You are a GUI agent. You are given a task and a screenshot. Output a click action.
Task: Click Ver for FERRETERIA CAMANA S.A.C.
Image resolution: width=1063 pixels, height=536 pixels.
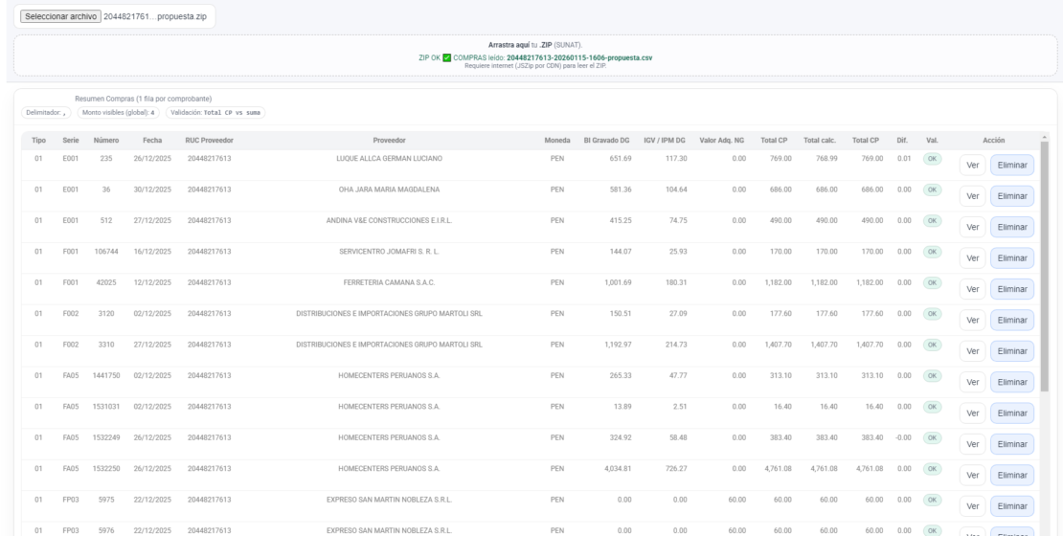tap(972, 289)
